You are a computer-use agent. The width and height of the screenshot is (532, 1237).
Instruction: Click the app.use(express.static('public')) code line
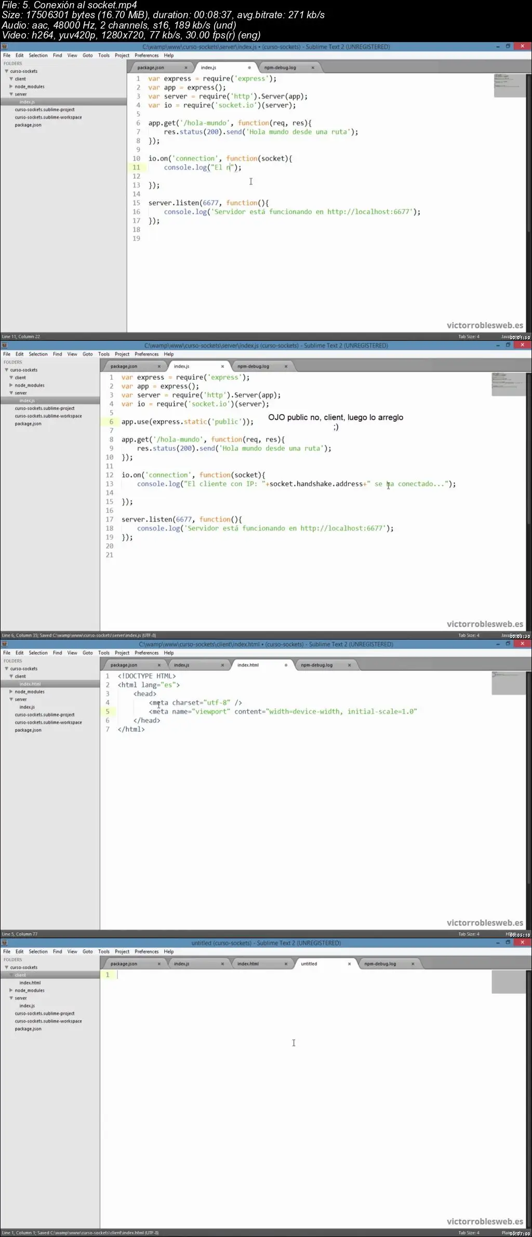(188, 422)
